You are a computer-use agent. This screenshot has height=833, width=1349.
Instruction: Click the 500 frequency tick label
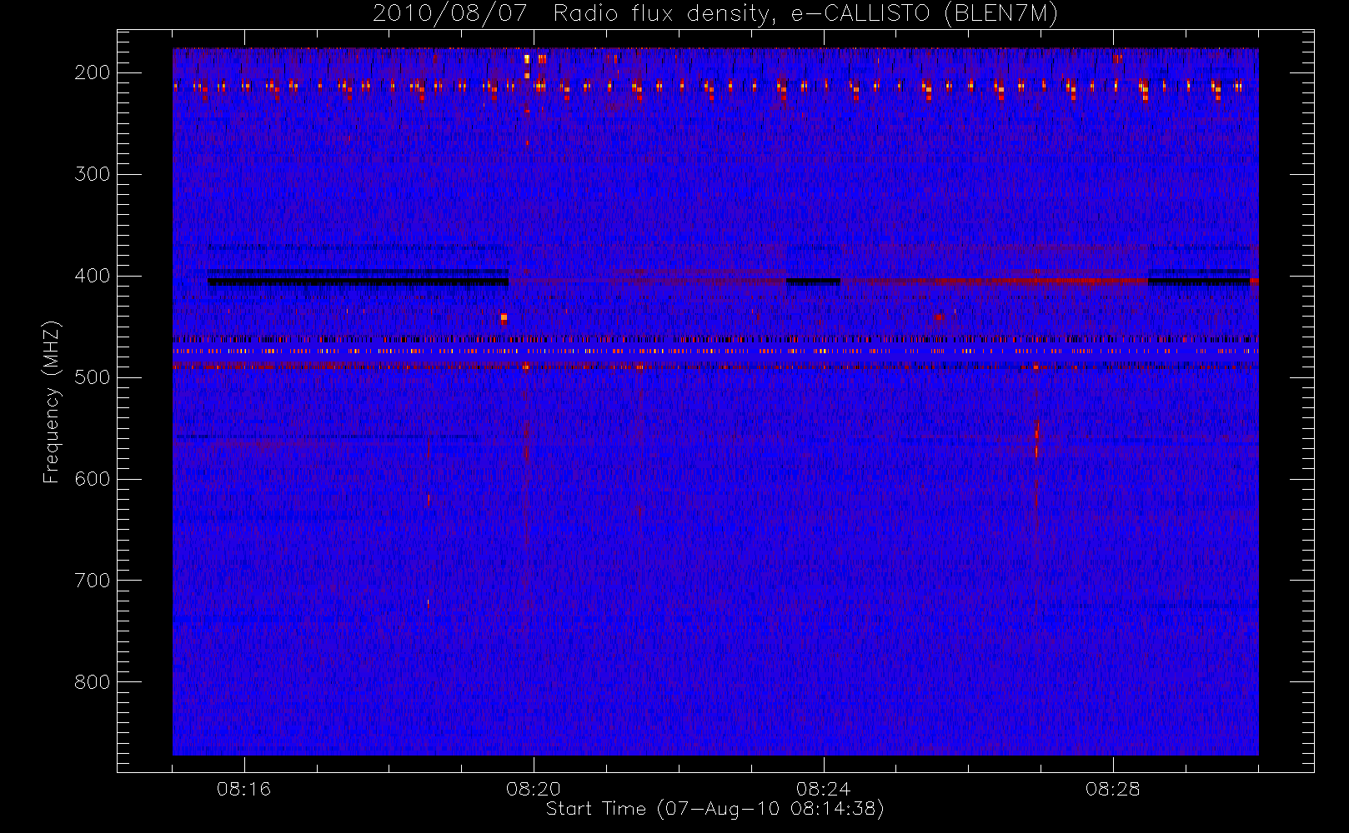(93, 377)
